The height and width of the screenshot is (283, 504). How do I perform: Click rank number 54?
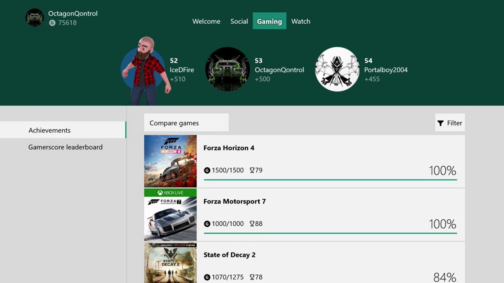pyautogui.click(x=368, y=61)
